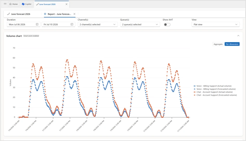Toggle Chat - Account Support Forecasted volume legend
The height and width of the screenshot is (141, 246).
(x=215, y=95)
